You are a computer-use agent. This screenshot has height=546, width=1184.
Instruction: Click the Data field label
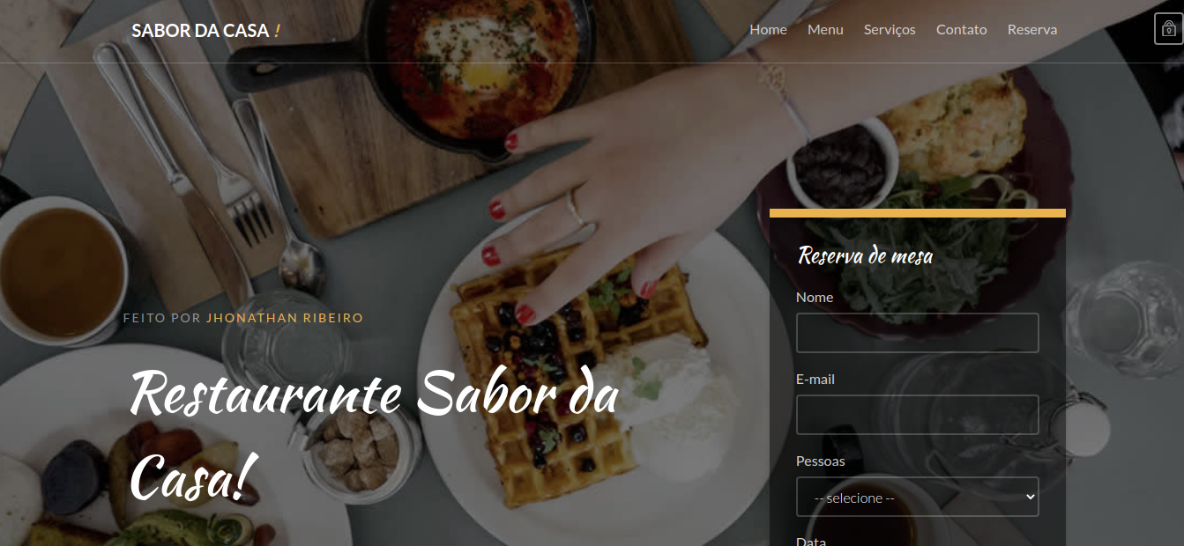click(811, 540)
